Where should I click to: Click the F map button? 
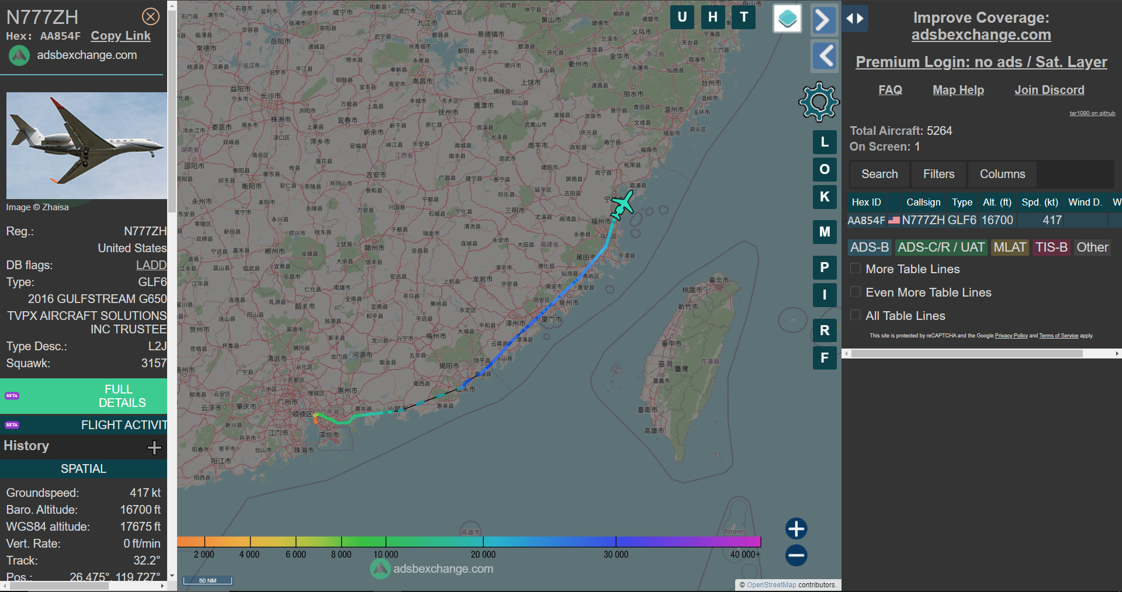[825, 358]
